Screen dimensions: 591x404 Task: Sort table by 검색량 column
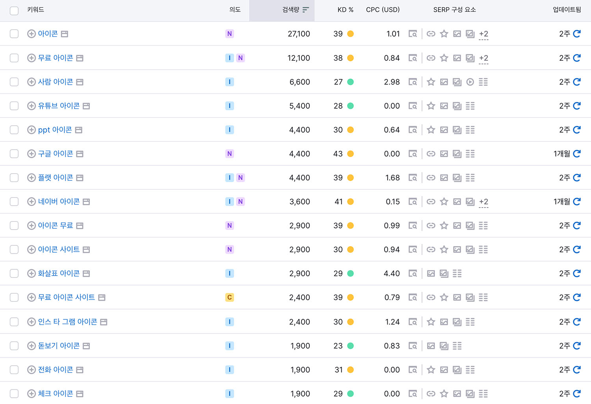point(291,10)
